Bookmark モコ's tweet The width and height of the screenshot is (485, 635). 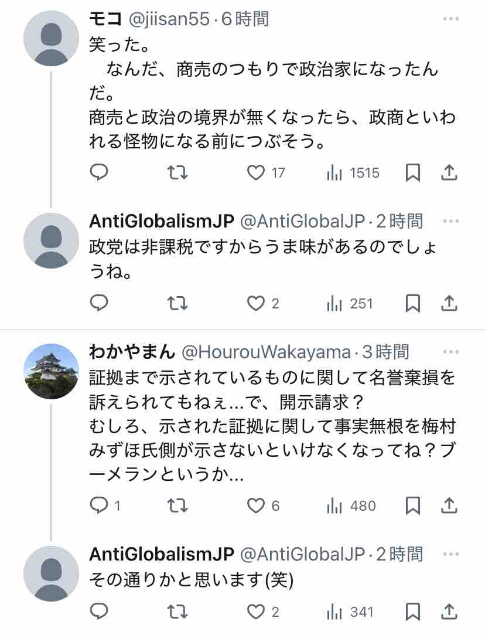coord(413,172)
